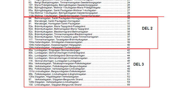Select row 131b Lindvallsgatan, Bergsundsgatan-Folkskolegatan
The height and width of the screenshot is (104, 186).
pyautogui.click(x=79, y=71)
